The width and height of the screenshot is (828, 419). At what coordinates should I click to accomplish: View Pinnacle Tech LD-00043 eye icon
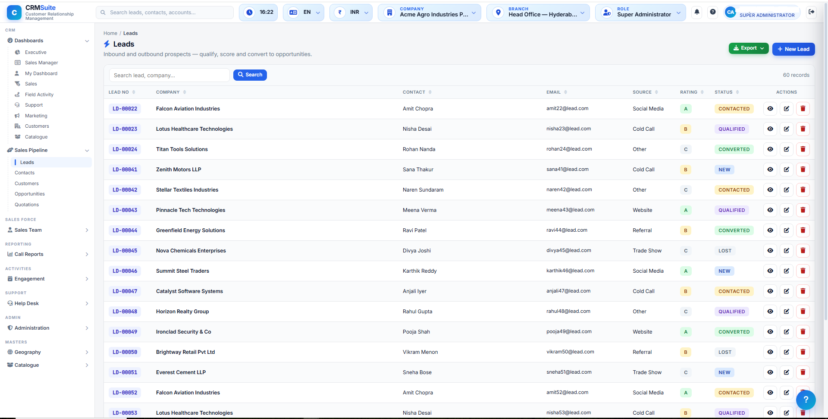tap(770, 210)
